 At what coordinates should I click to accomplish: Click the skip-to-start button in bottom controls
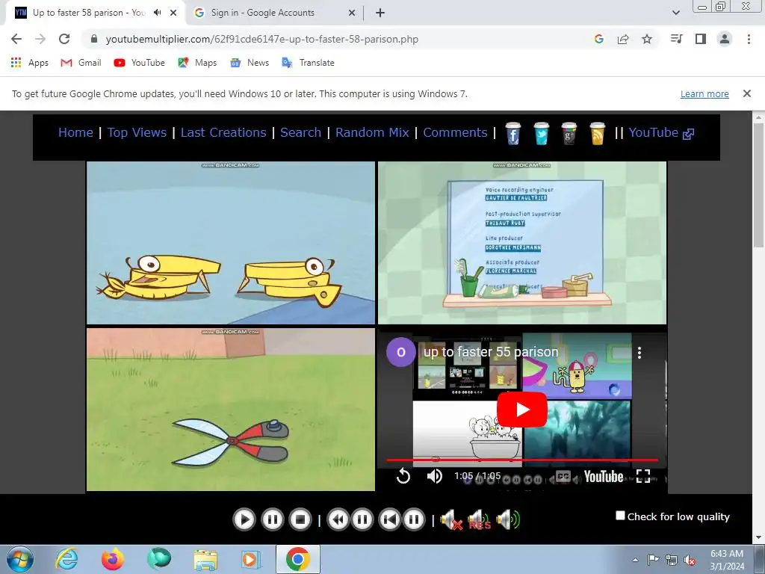point(389,519)
